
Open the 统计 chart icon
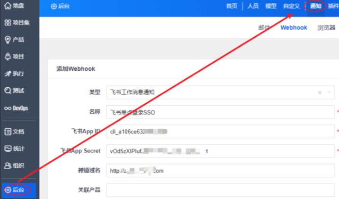8,149
